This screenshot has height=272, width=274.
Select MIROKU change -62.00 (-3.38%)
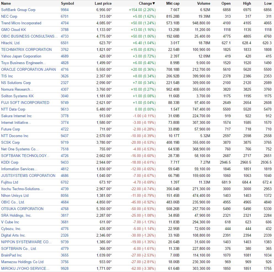tap(143, 268)
